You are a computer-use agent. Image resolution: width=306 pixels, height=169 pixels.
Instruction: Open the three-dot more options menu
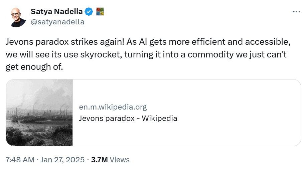tap(296, 12)
